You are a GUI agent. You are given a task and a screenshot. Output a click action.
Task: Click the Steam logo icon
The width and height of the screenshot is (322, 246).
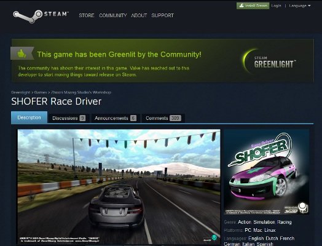[41, 16]
